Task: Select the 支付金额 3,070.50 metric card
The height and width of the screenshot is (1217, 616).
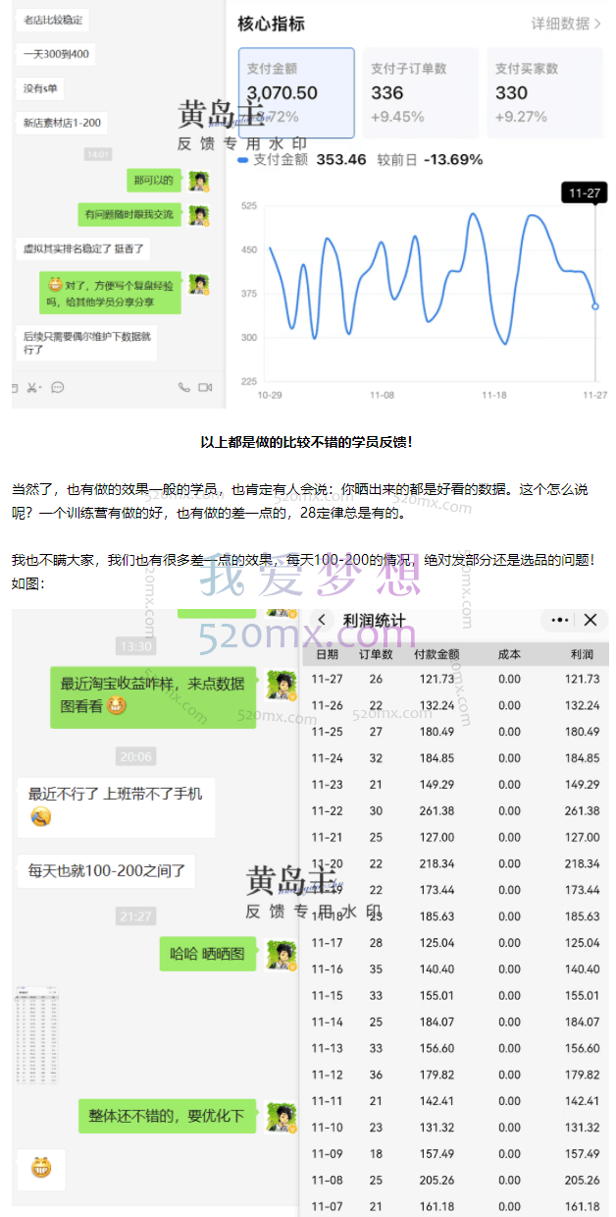Action: click(296, 92)
